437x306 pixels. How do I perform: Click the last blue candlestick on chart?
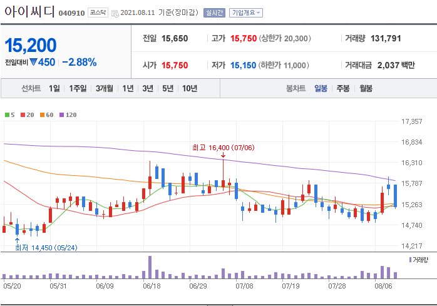click(395, 196)
